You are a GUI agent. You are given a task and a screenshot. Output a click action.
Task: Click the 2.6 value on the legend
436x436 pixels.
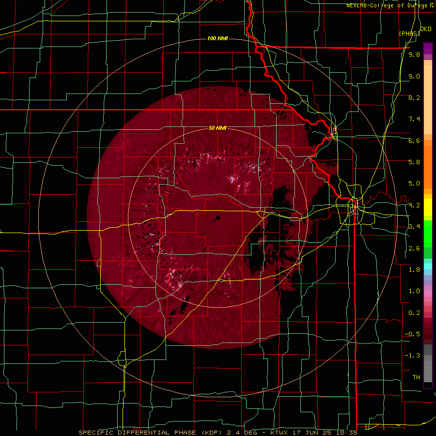click(x=414, y=249)
